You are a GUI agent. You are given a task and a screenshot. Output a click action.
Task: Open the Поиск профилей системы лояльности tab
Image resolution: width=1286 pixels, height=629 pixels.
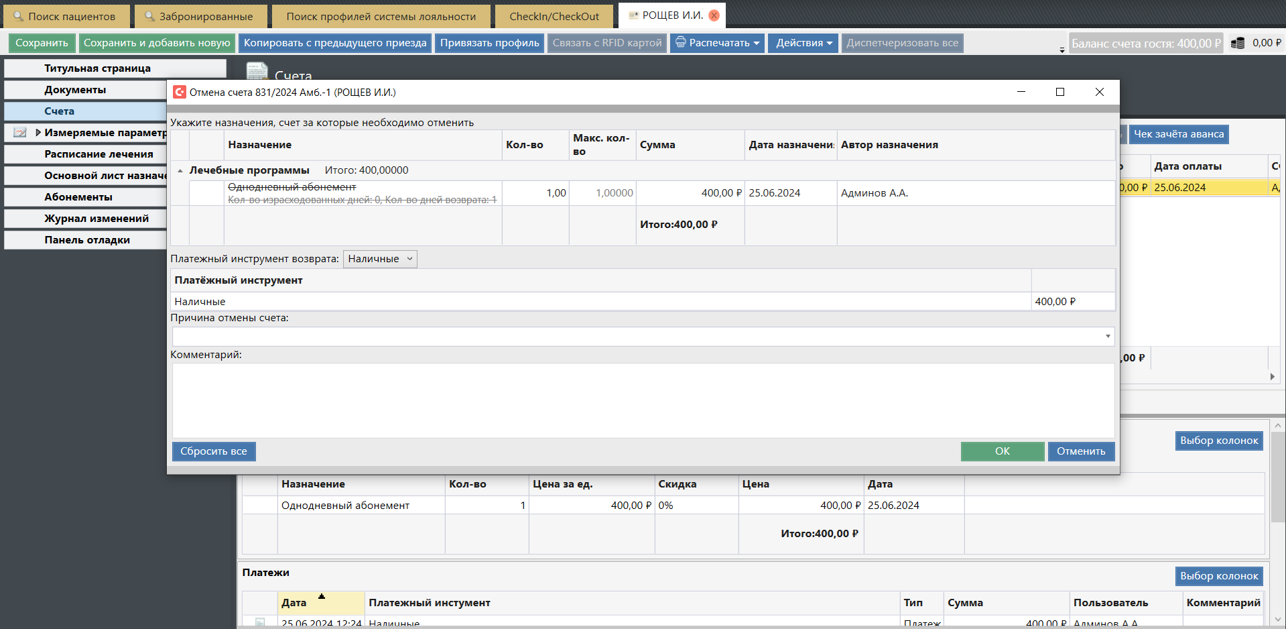tap(381, 16)
